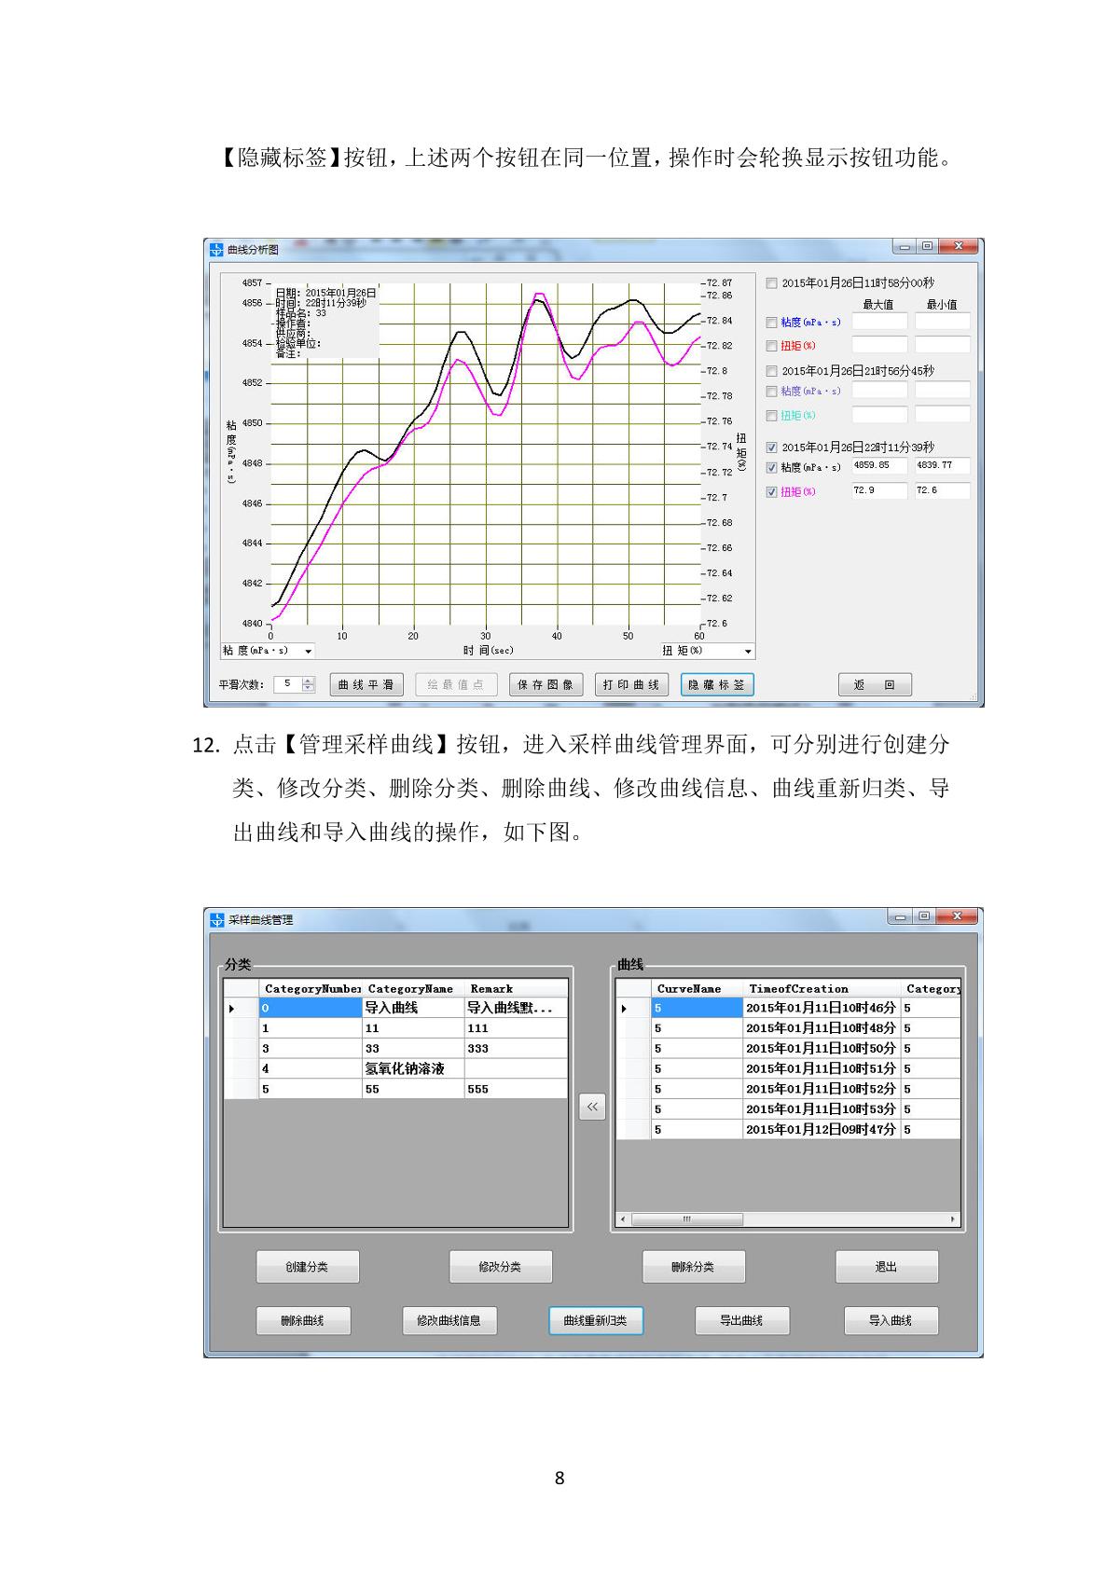Toggle 粘度 checkbox under 21时56分45秒 curve

point(771,392)
